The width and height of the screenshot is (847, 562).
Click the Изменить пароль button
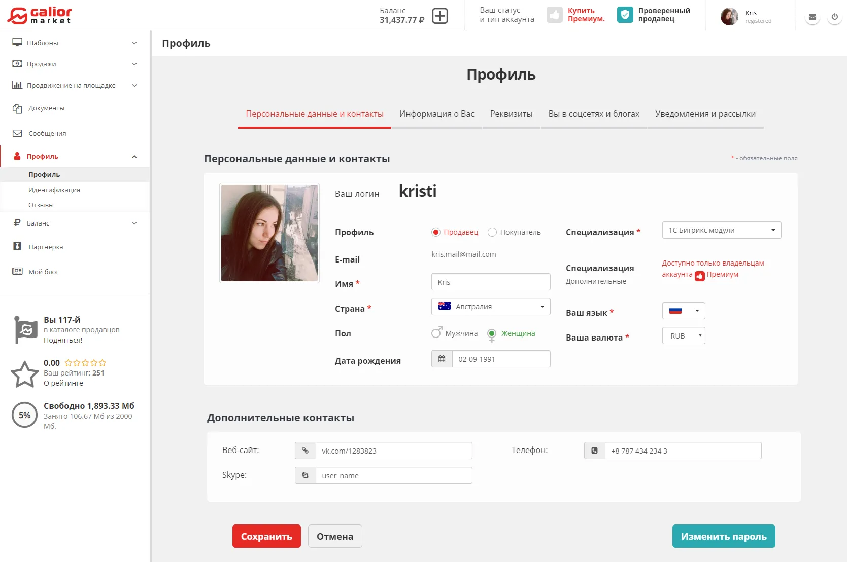[723, 536]
